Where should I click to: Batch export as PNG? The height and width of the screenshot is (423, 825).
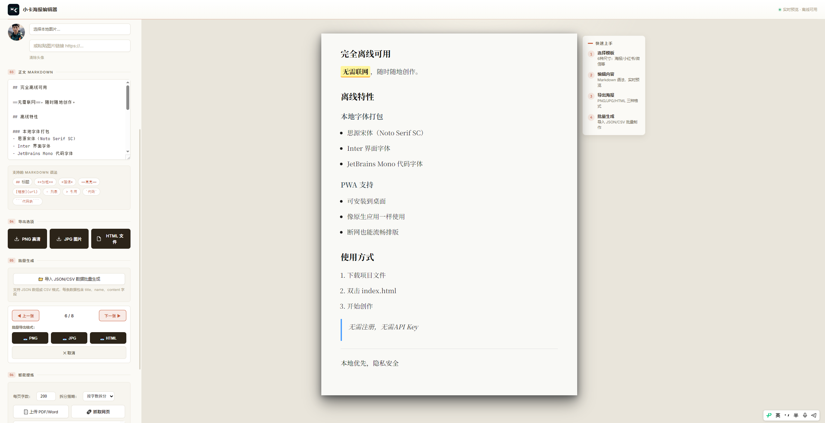tap(30, 338)
